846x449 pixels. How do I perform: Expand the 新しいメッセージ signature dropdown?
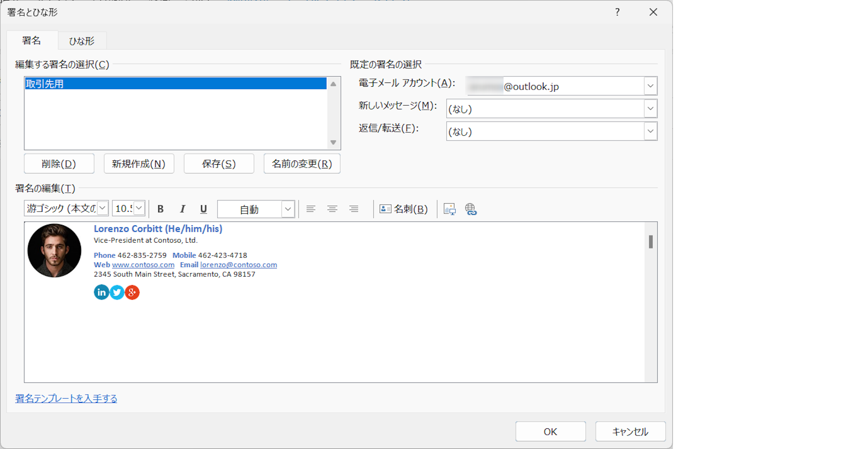pos(650,109)
